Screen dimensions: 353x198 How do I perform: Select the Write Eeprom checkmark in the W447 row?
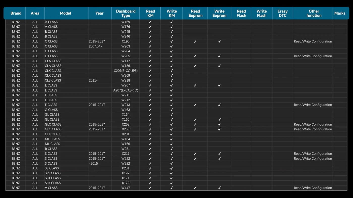click(x=219, y=188)
